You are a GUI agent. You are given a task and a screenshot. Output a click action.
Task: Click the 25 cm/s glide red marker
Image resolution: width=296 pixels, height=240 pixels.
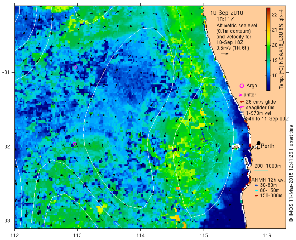[242, 102]
